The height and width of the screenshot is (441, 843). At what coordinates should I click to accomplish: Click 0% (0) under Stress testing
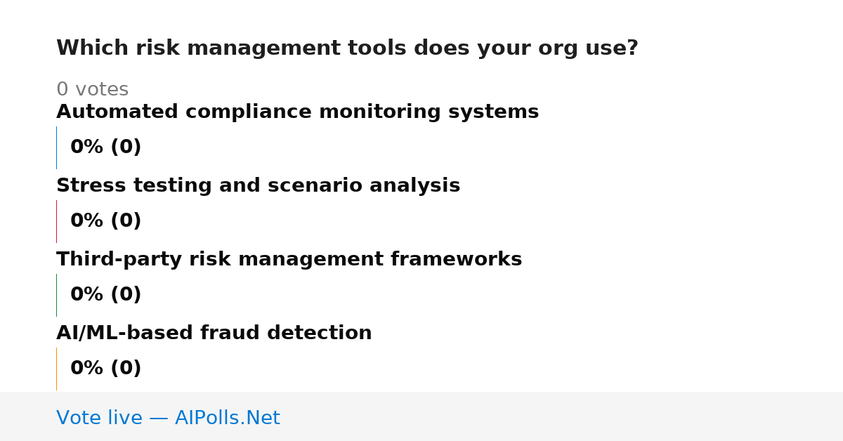105,221
